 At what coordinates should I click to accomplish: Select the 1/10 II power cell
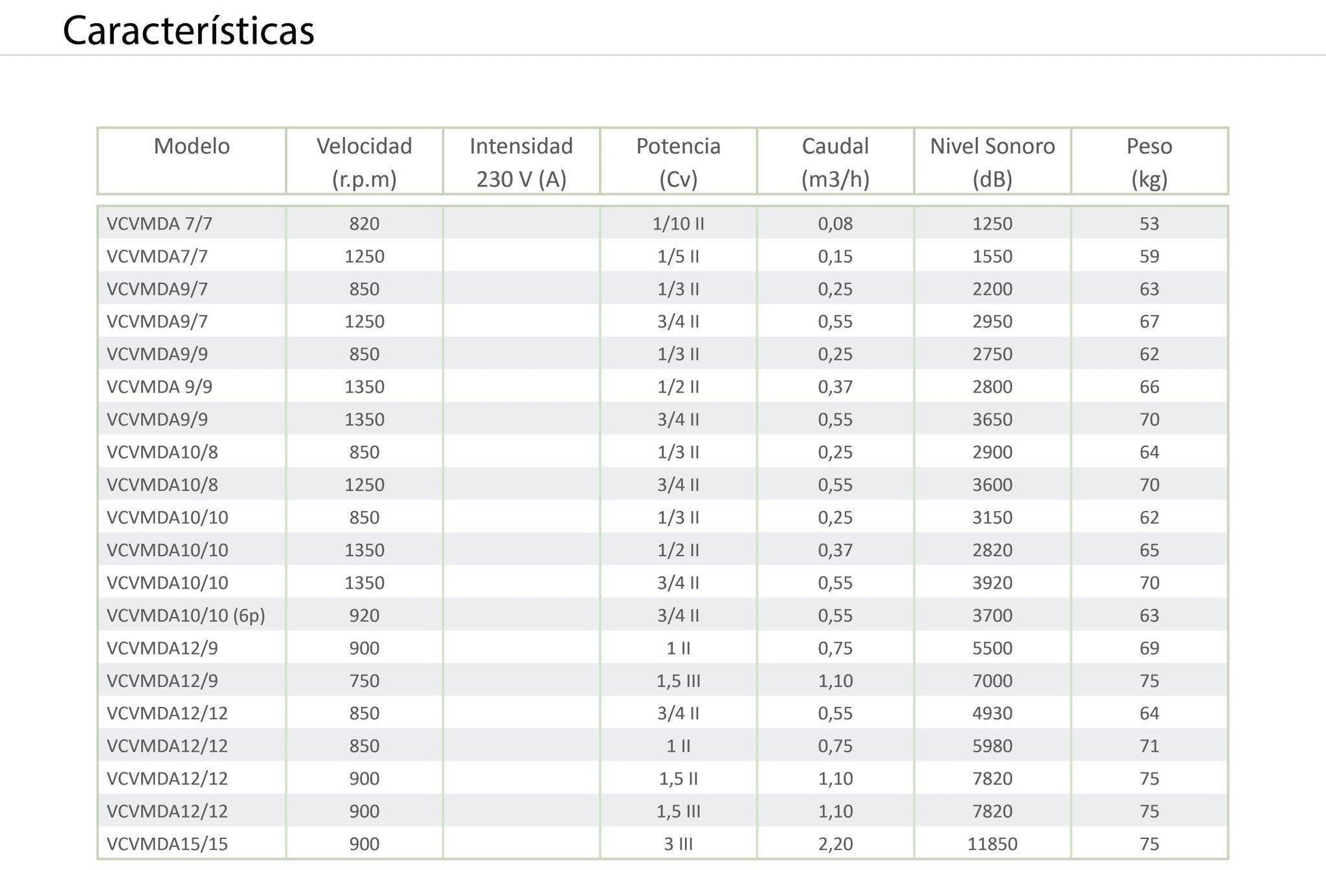click(679, 223)
